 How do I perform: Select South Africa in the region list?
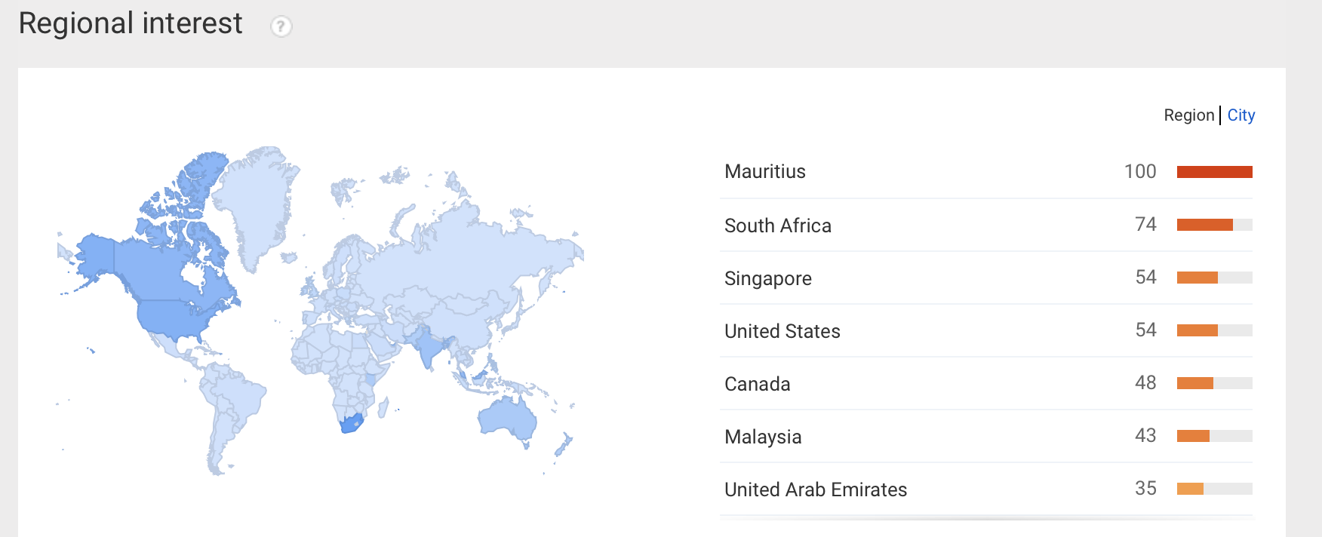(986, 225)
